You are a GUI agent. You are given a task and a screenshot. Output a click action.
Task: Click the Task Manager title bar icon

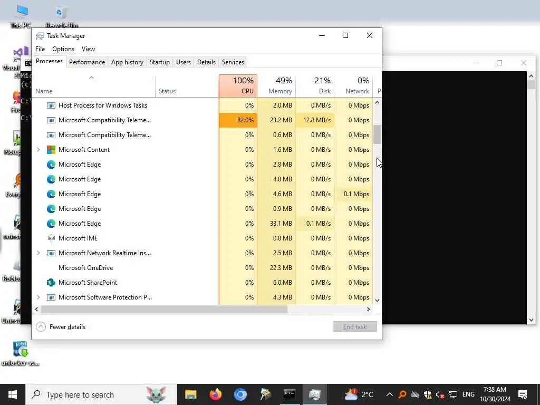(40, 36)
